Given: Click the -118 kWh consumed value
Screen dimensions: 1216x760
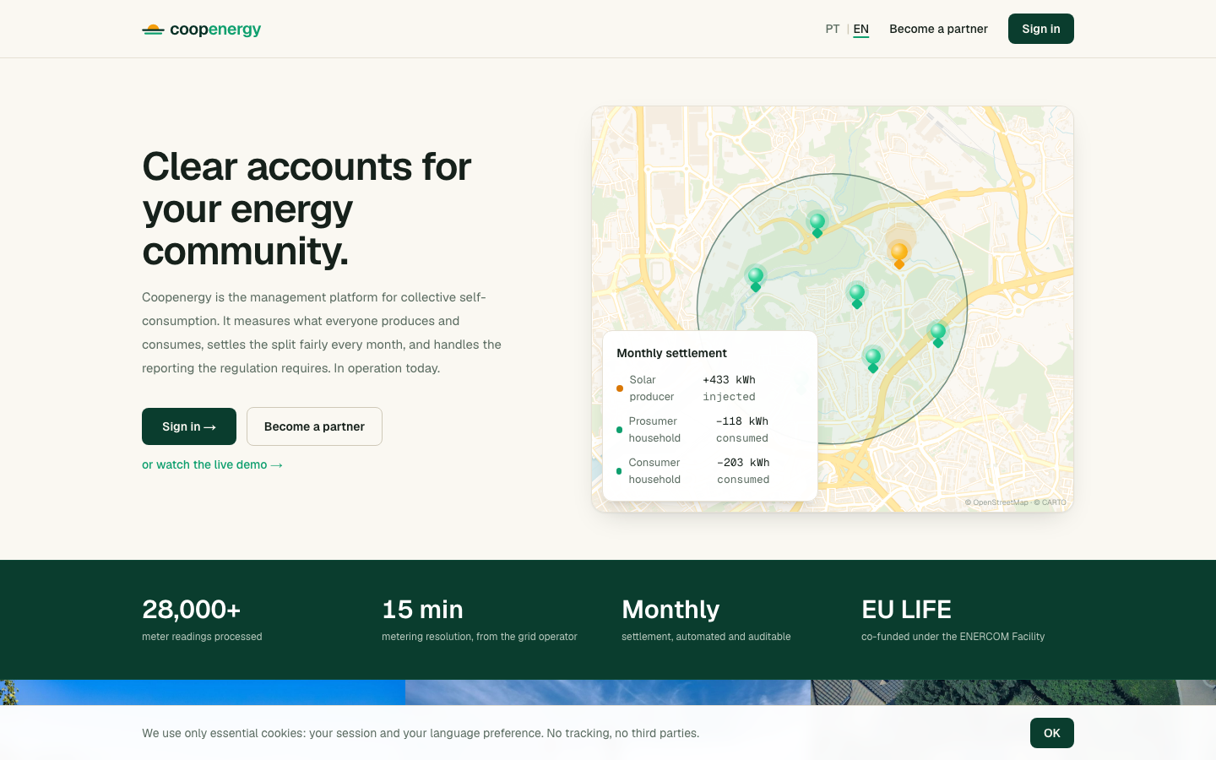Looking at the screenshot, I should click(x=742, y=430).
